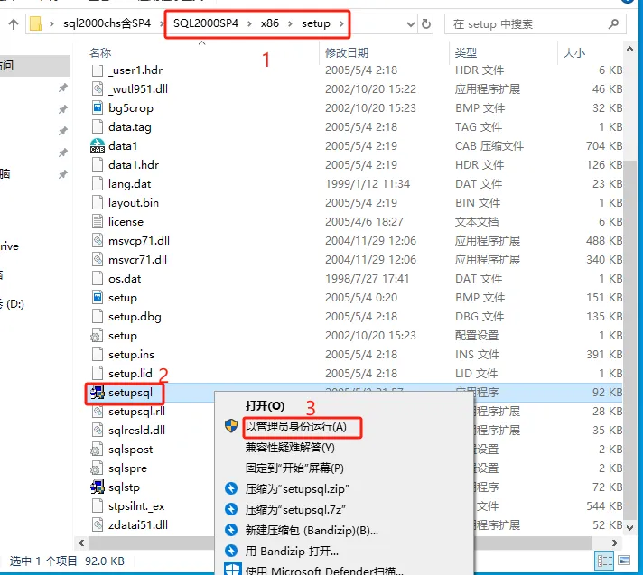Sort by 修改日期 column header

pos(347,53)
